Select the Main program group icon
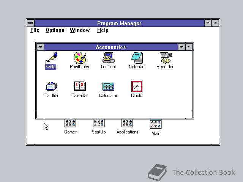The width and height of the screenshot is (243, 182). [x=156, y=124]
